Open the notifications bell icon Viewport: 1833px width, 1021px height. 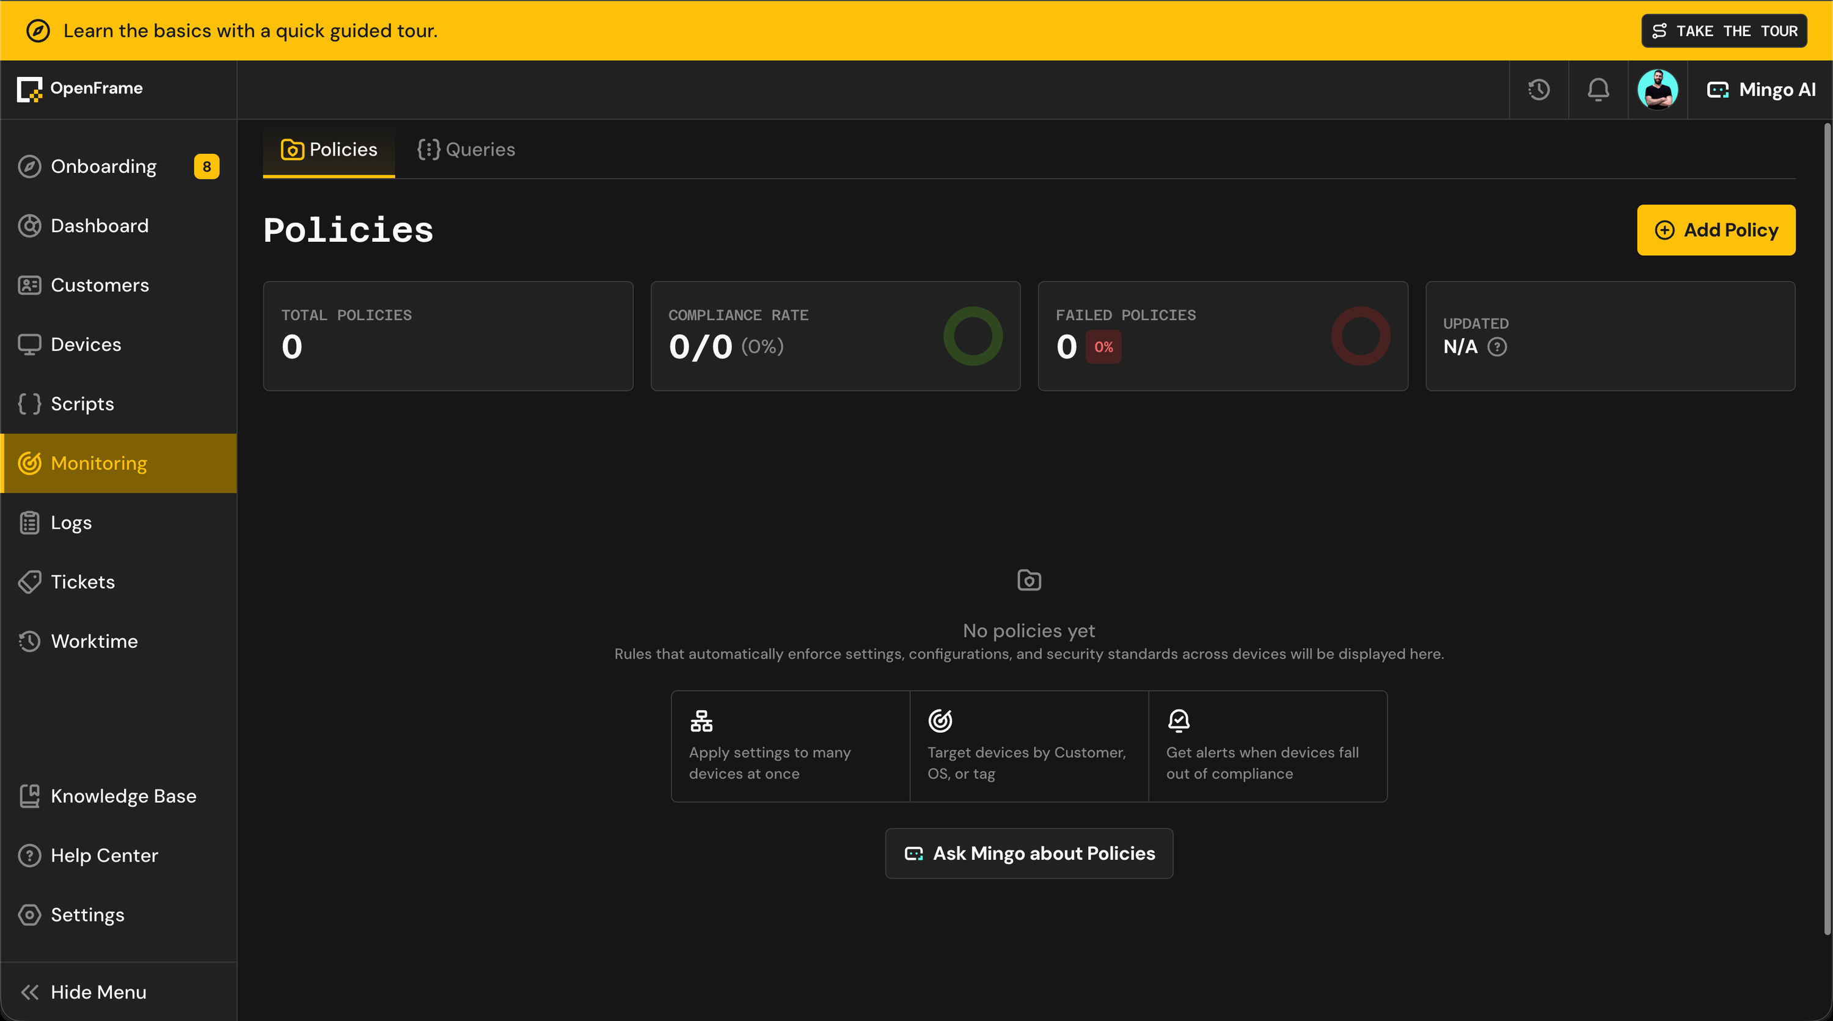1598,90
